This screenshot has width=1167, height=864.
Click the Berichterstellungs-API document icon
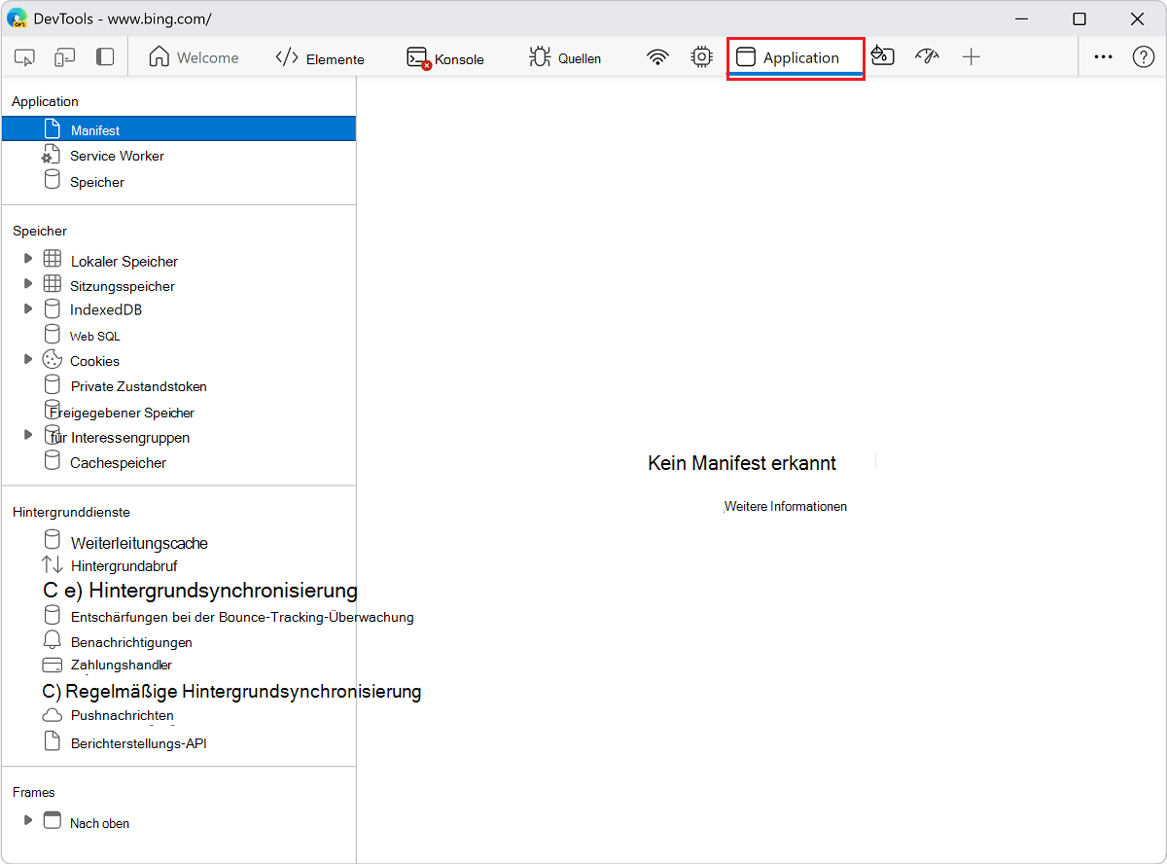(x=53, y=741)
